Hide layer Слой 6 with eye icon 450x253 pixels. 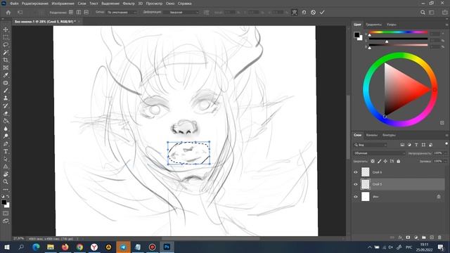(x=356, y=172)
